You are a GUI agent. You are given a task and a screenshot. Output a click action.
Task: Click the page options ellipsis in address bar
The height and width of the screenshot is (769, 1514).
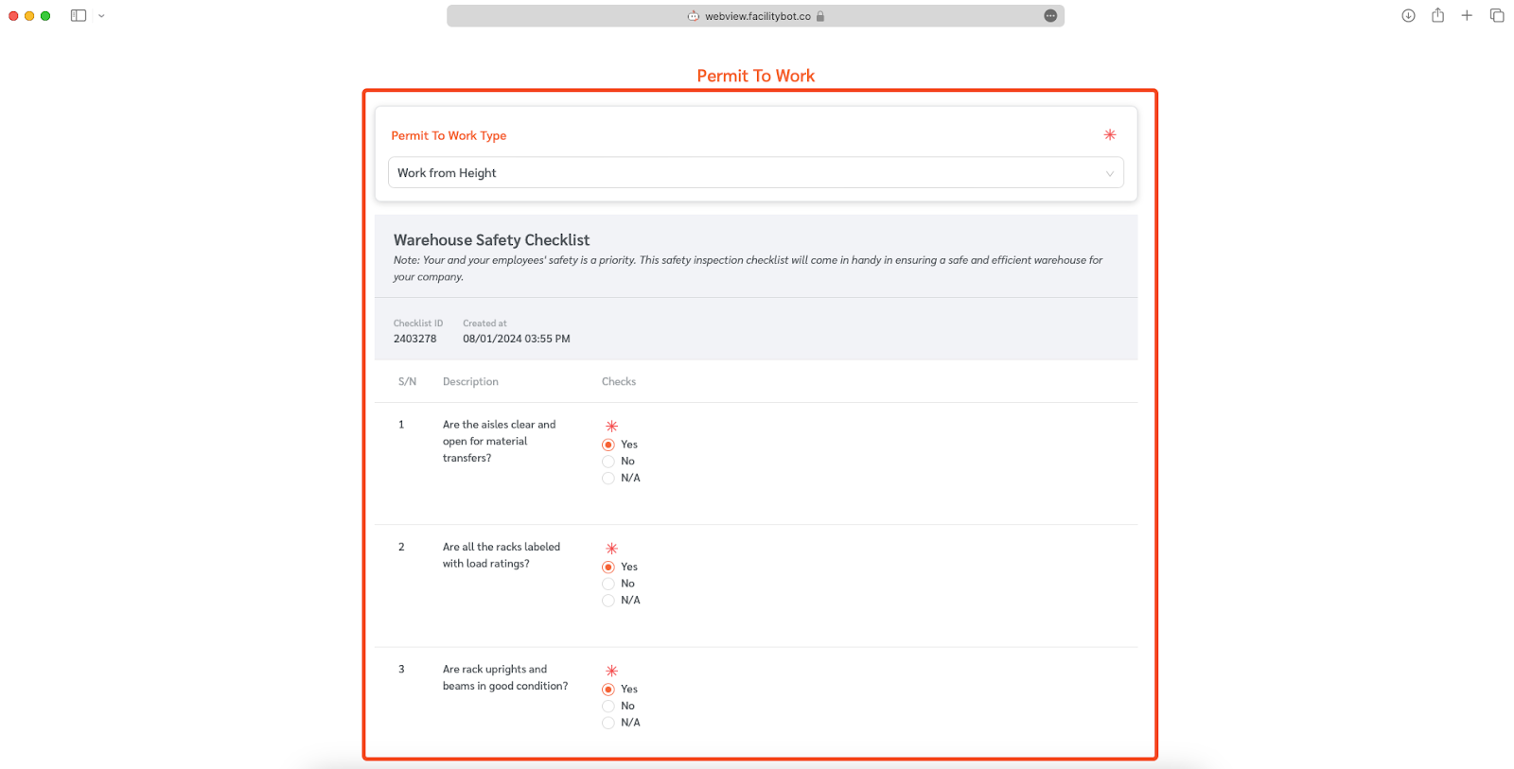click(1050, 16)
